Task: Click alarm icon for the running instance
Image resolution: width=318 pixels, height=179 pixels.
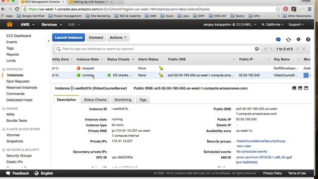Action: pyautogui.click(x=161, y=75)
